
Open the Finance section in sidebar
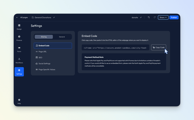tap(19, 38)
